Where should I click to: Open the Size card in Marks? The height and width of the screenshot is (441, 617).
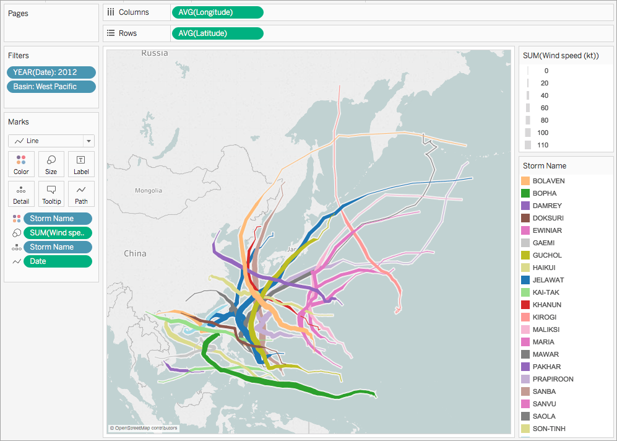[x=51, y=164]
